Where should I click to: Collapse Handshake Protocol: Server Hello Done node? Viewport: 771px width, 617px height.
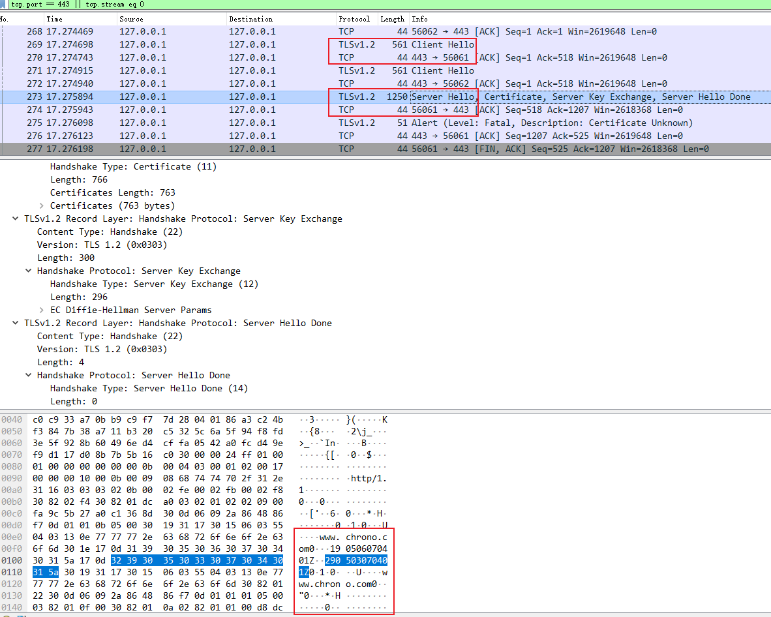click(29, 375)
